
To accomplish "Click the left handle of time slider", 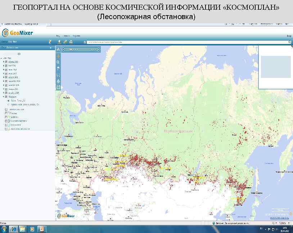I will click(x=63, y=49).
